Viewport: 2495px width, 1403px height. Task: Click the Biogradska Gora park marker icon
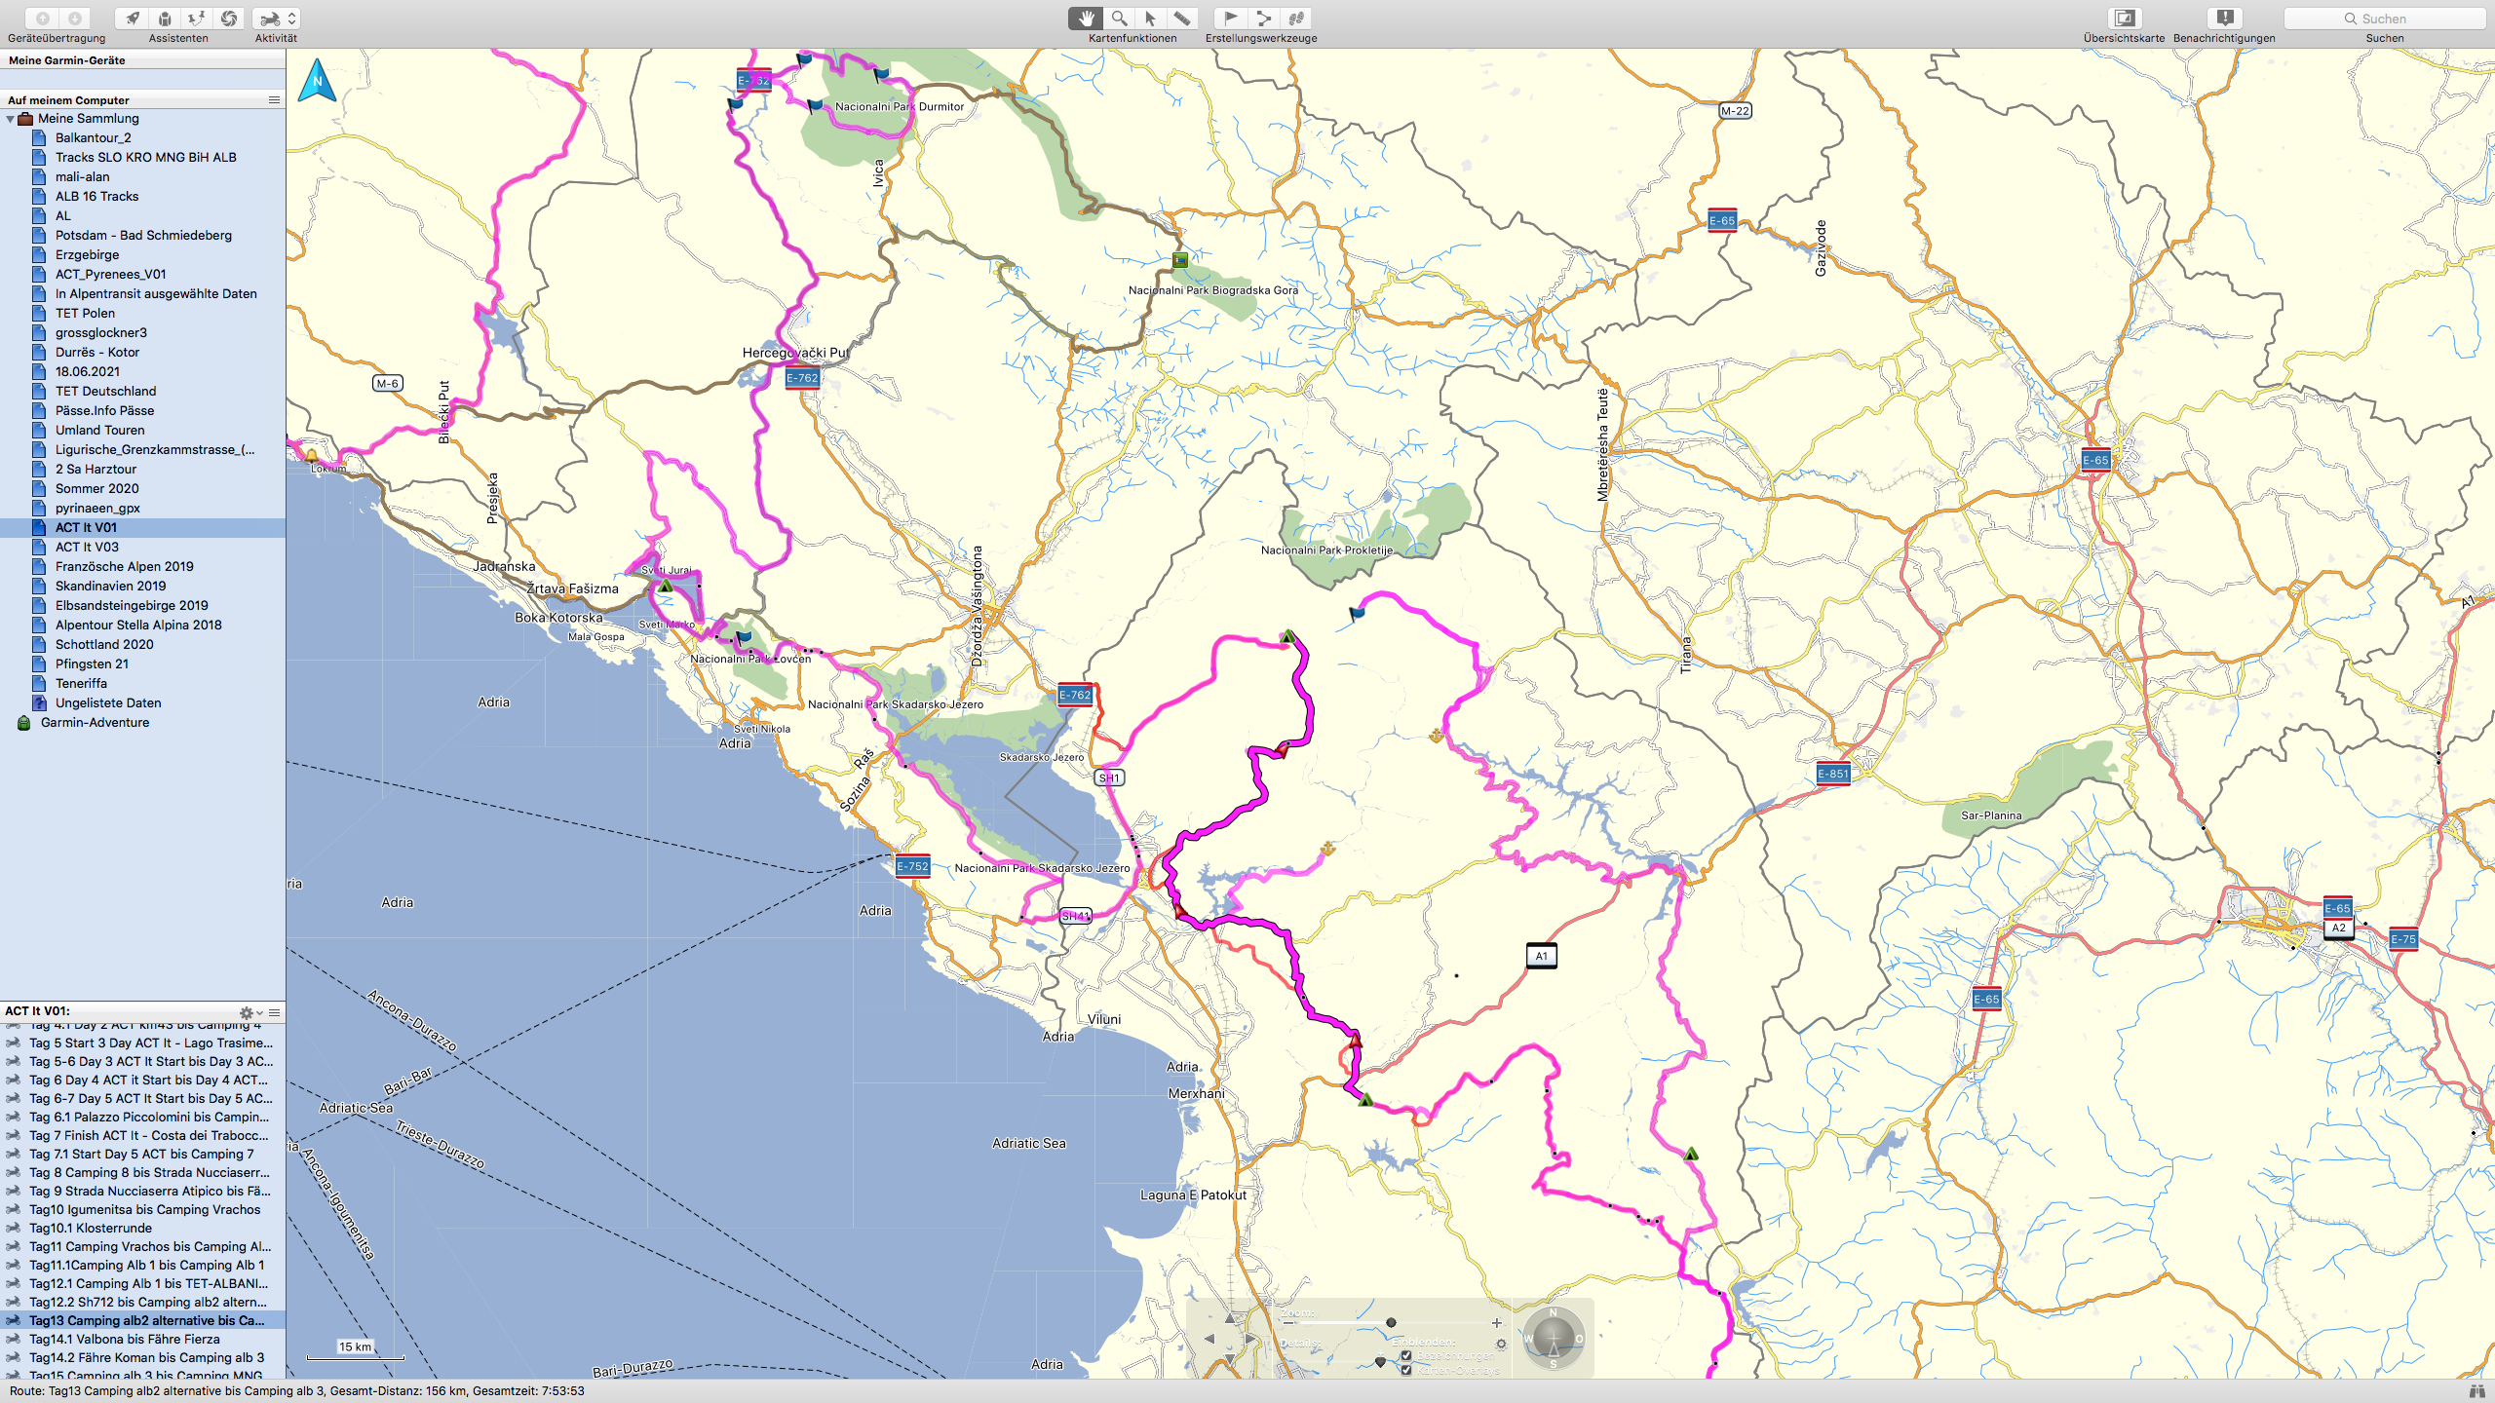pyautogui.click(x=1180, y=260)
